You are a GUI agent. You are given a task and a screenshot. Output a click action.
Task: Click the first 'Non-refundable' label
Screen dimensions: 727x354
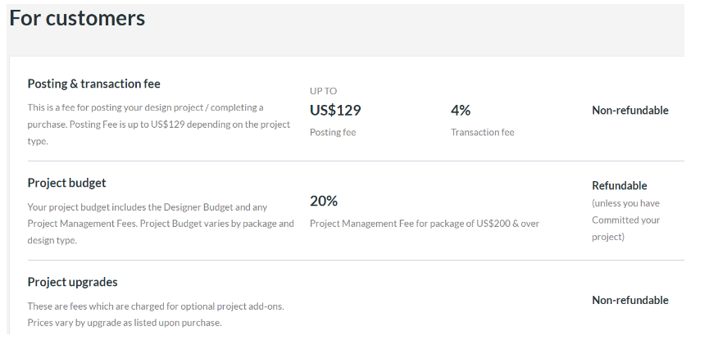pos(630,111)
